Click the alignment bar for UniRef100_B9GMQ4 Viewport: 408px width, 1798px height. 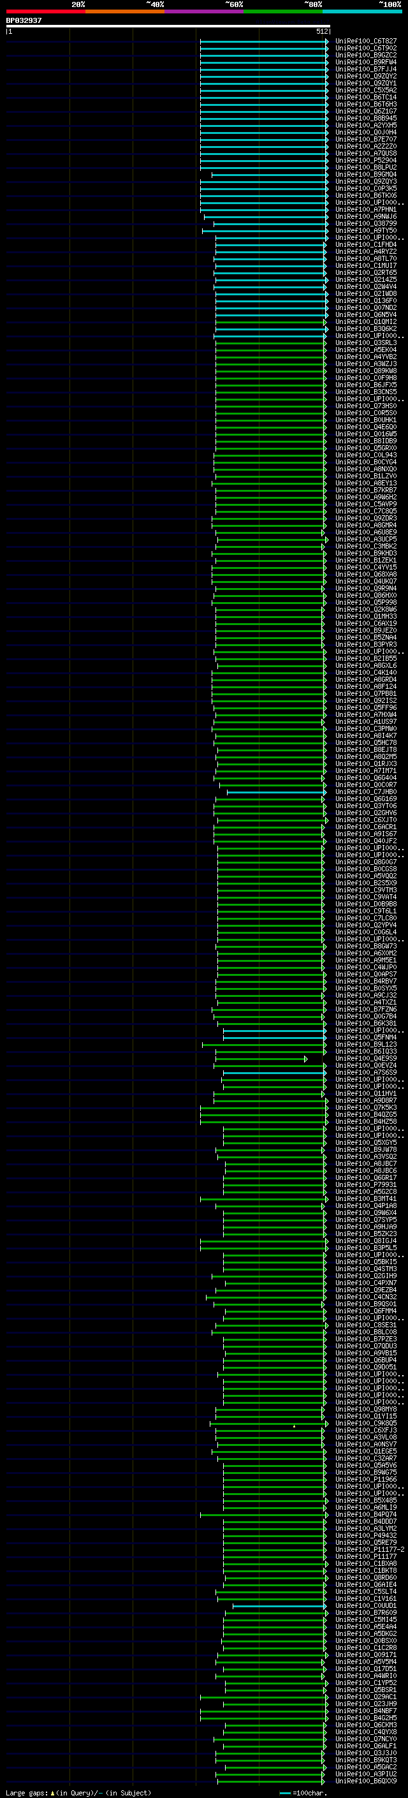click(270, 175)
